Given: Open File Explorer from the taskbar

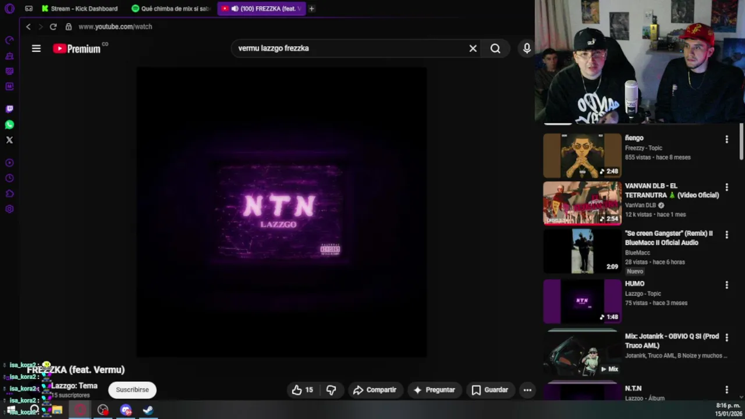Looking at the screenshot, I should coord(57,410).
